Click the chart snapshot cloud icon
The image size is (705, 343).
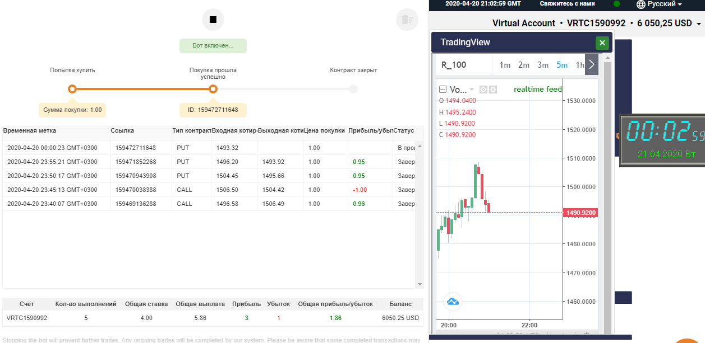(x=452, y=302)
